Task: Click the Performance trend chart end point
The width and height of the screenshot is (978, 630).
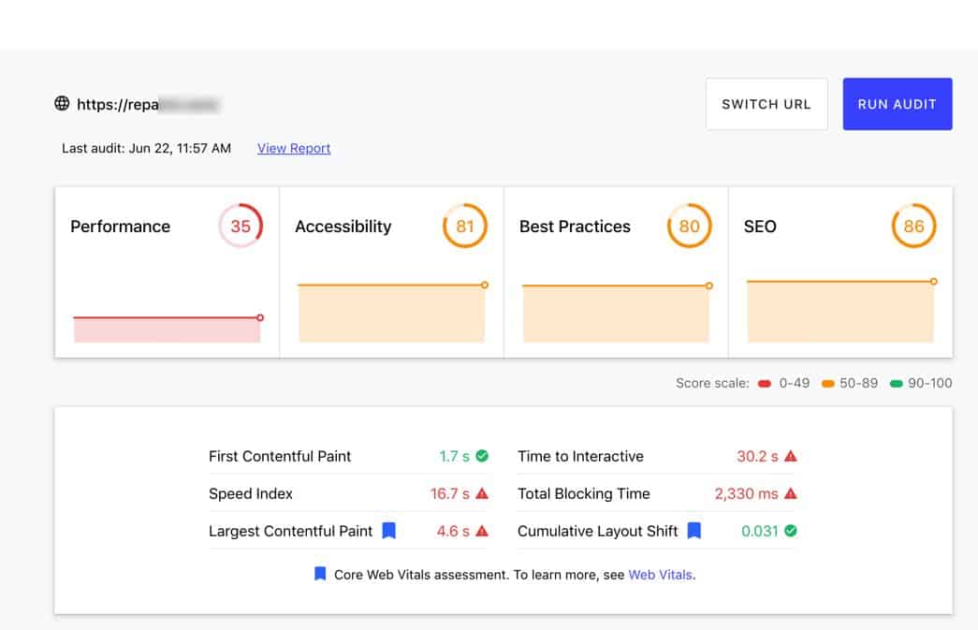Action: coord(260,317)
